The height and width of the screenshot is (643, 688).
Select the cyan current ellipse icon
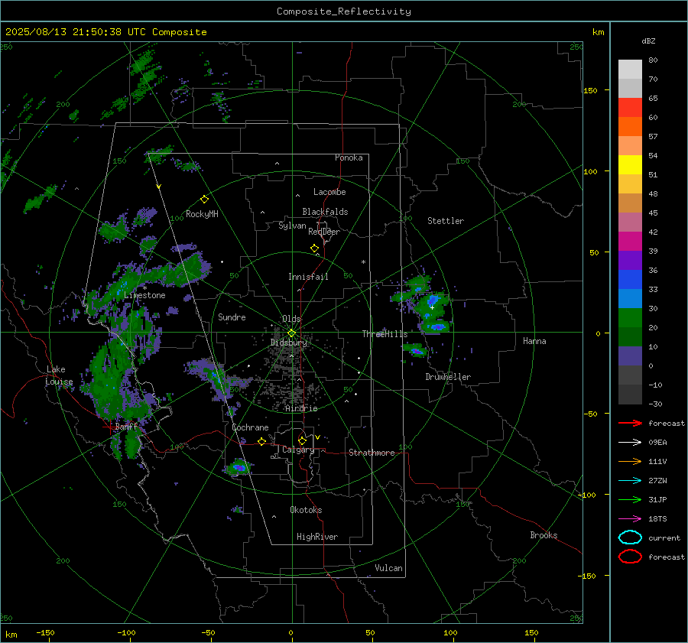(x=630, y=537)
